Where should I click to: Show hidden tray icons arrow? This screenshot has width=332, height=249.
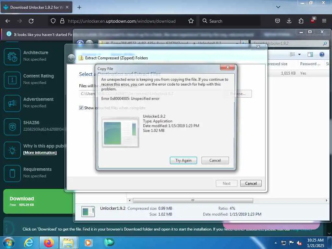[x=276, y=243]
